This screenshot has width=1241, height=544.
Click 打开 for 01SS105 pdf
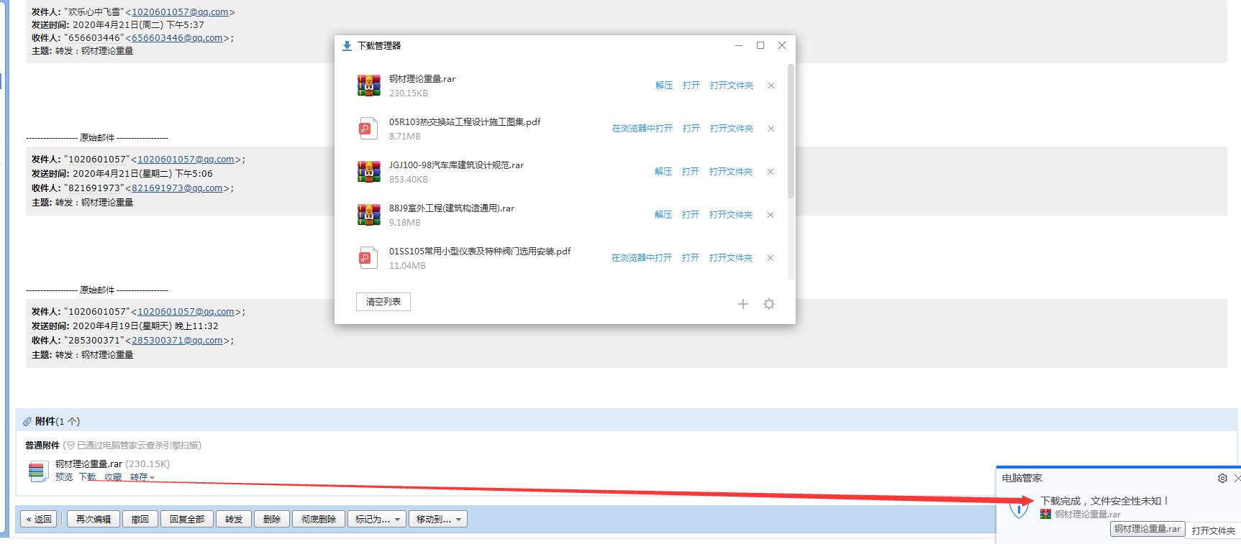click(691, 258)
